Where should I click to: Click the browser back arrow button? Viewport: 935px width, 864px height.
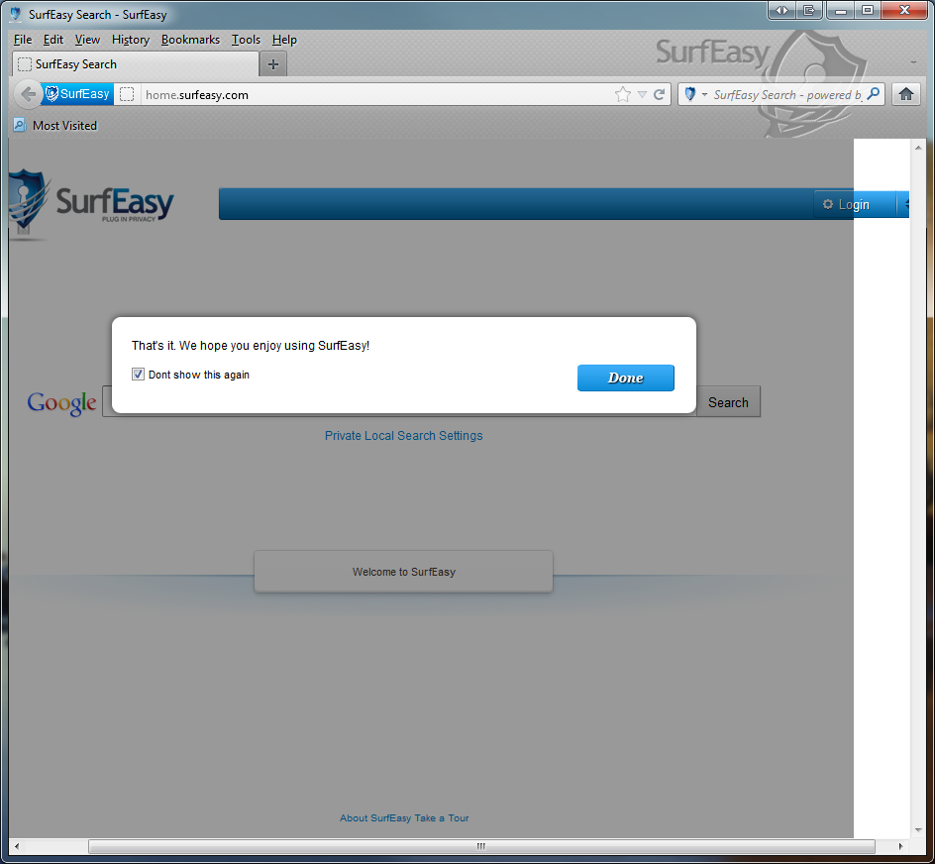pos(28,94)
